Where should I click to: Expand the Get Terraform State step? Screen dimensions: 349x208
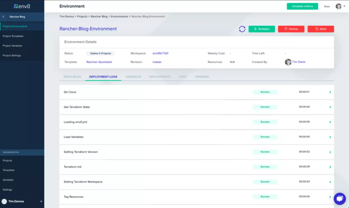point(330,107)
